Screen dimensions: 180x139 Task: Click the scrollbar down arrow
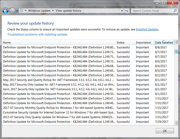pos(176,123)
